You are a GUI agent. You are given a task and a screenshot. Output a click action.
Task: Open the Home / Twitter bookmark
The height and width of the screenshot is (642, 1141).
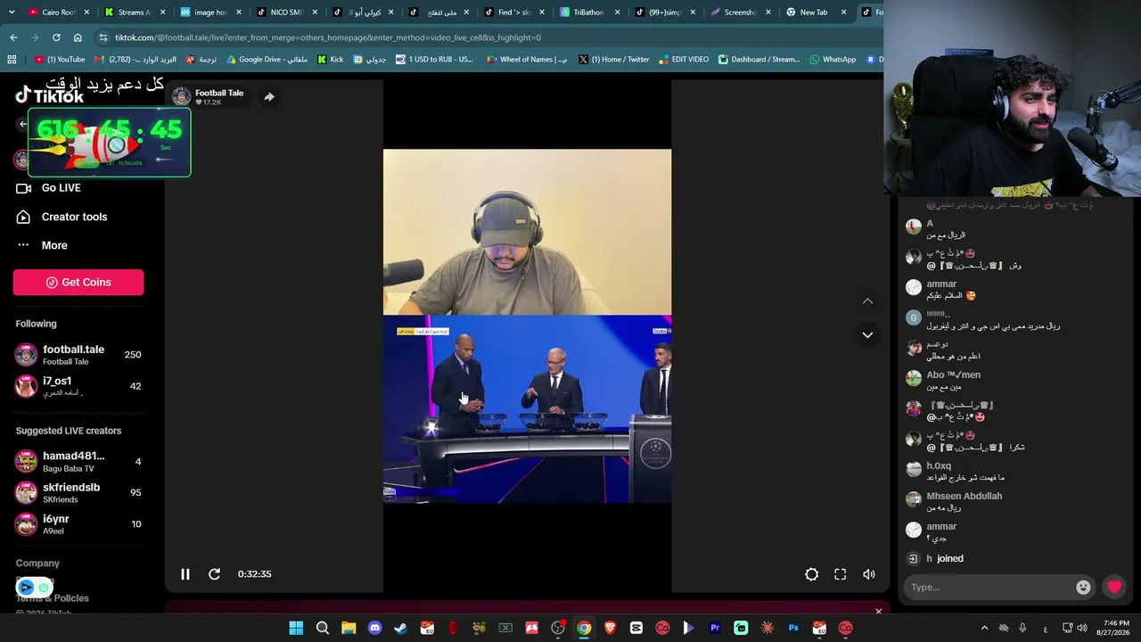click(x=613, y=60)
